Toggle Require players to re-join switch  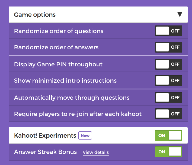coord(169,114)
